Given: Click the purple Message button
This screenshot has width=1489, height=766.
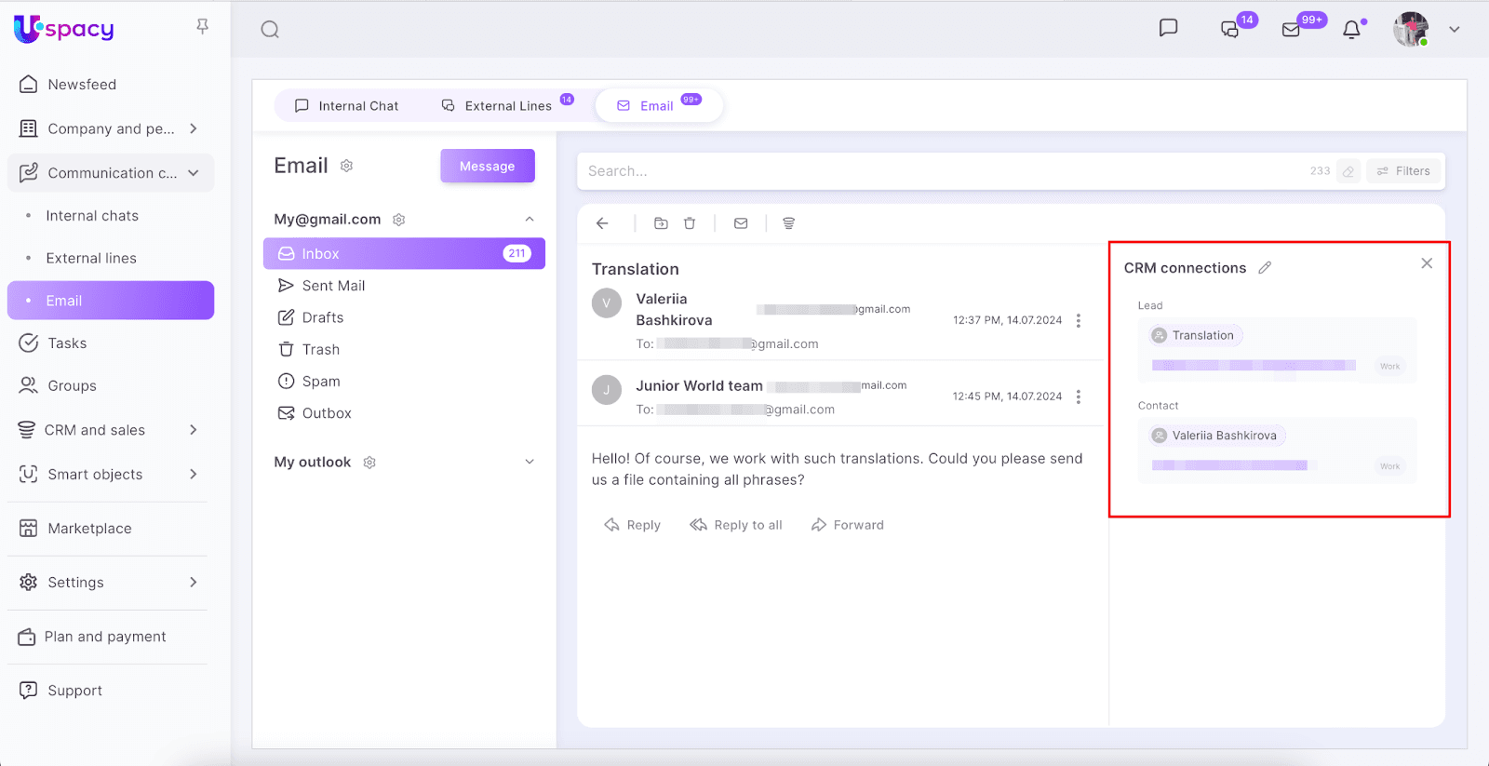Looking at the screenshot, I should click(x=487, y=166).
